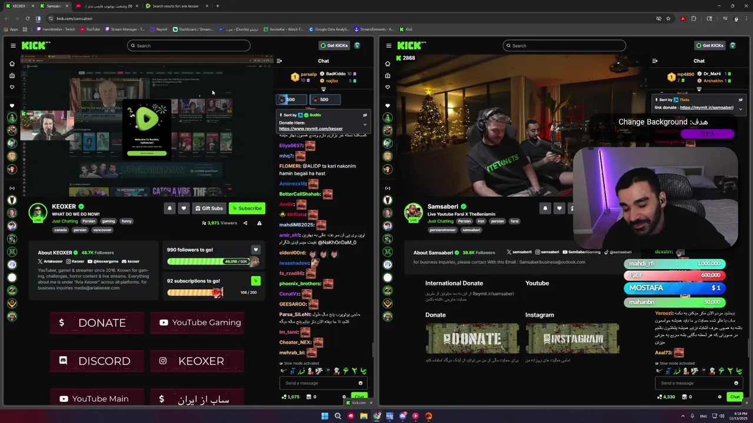Open the Ariakeoxer X social link
Screen dimensions: 753x423
point(50,261)
